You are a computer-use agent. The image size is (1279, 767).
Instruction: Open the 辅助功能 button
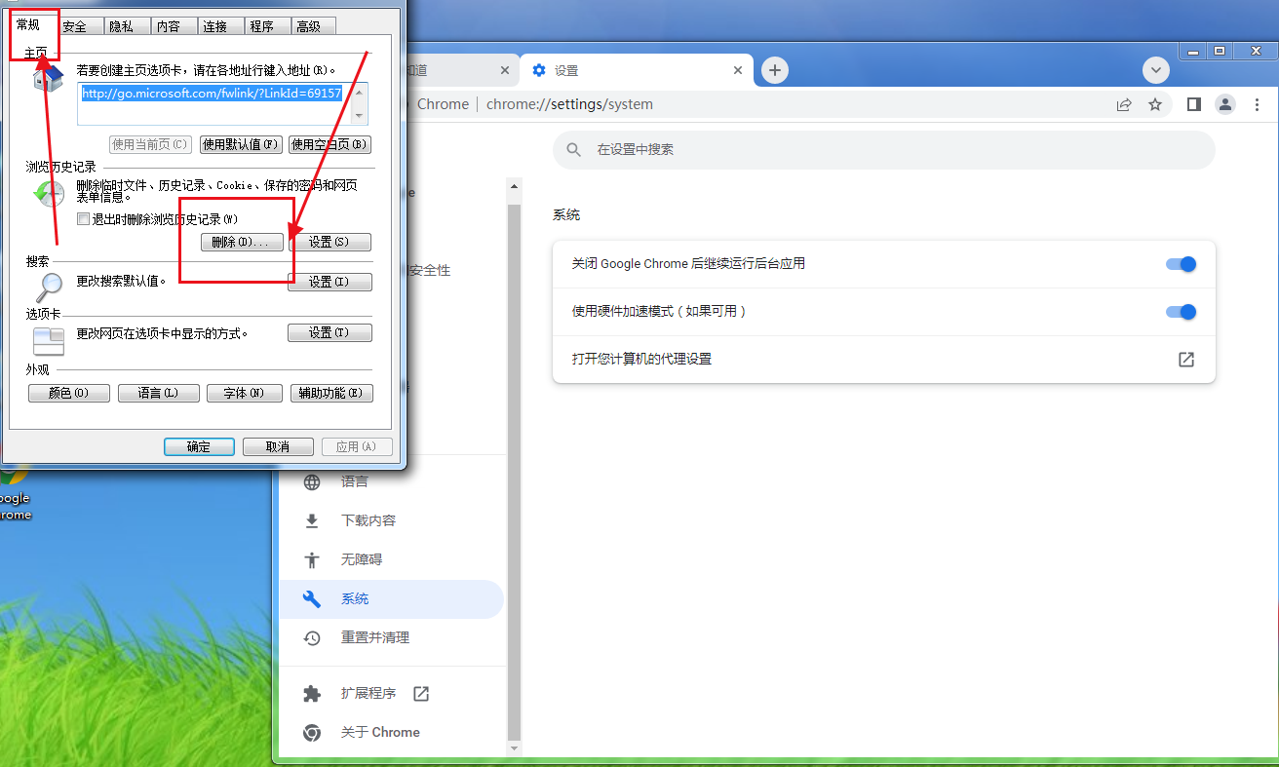point(331,393)
